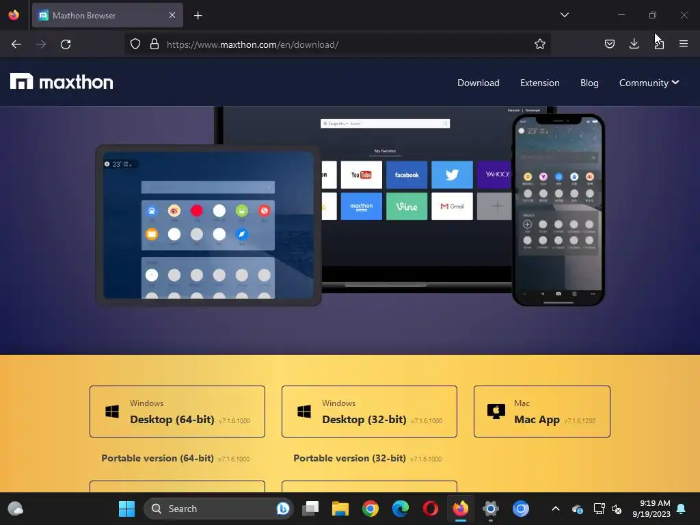The image size is (700, 525).
Task: View site security via the padlock icon
Action: (154, 44)
